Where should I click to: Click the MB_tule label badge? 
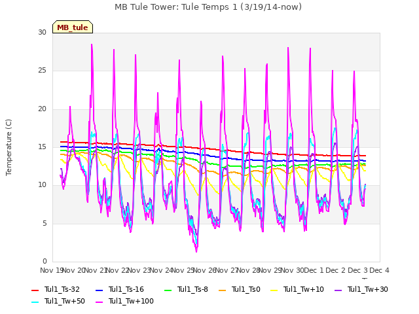[73, 27]
